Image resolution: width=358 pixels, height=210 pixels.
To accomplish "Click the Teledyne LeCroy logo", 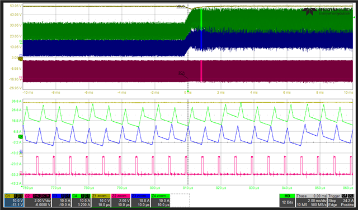I will 327,11.
